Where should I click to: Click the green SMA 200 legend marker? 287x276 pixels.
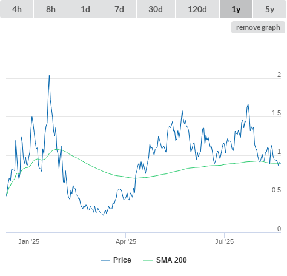click(x=148, y=260)
